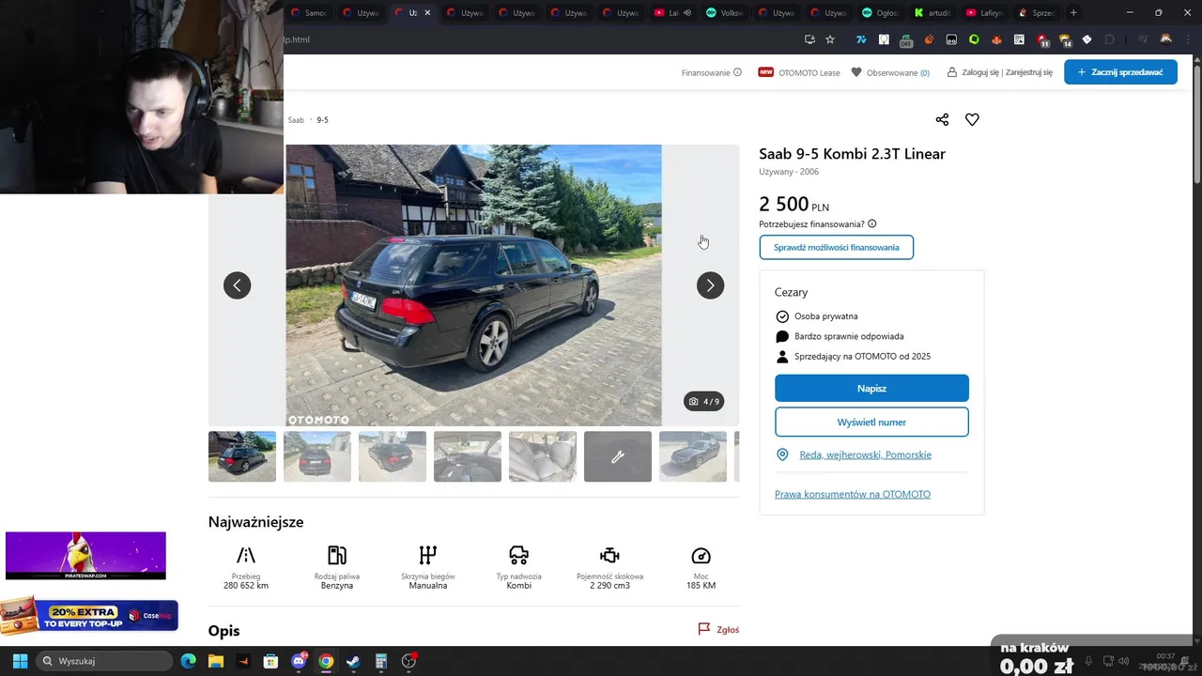The image size is (1202, 676).
Task: Click the pirateswap.com banner
Action: point(85,555)
